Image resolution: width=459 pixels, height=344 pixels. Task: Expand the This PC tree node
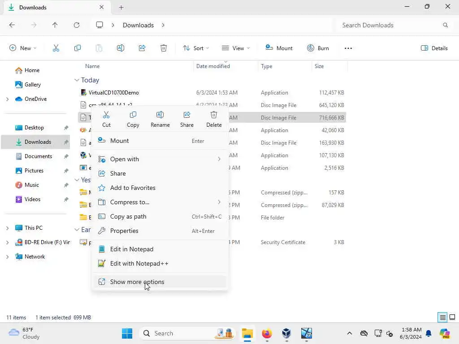[7, 228]
